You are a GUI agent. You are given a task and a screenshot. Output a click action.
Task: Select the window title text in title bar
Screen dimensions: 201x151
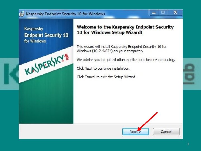[65, 14]
